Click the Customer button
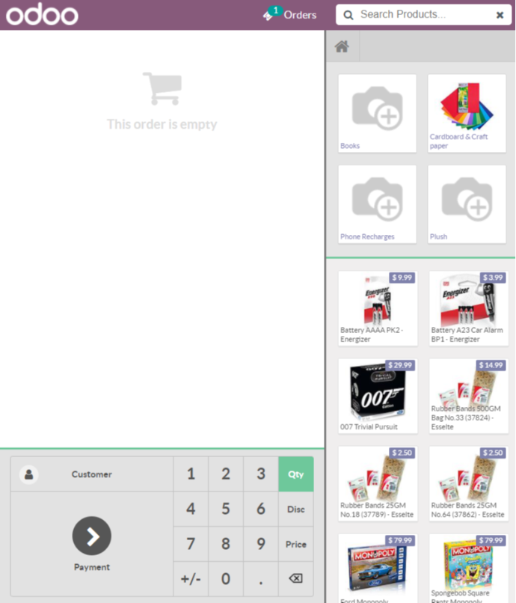516x603 pixels. pos(92,474)
